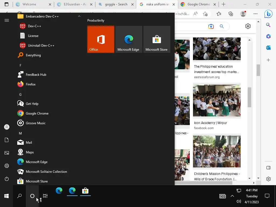The height and width of the screenshot is (207, 276).
Task: Open the network icon in system tray
Action: coord(239,191)
